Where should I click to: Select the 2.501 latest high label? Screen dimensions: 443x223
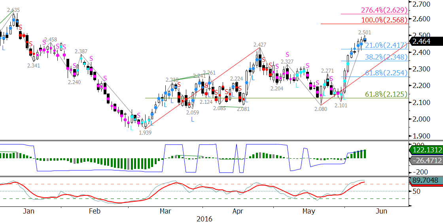coord(364,32)
